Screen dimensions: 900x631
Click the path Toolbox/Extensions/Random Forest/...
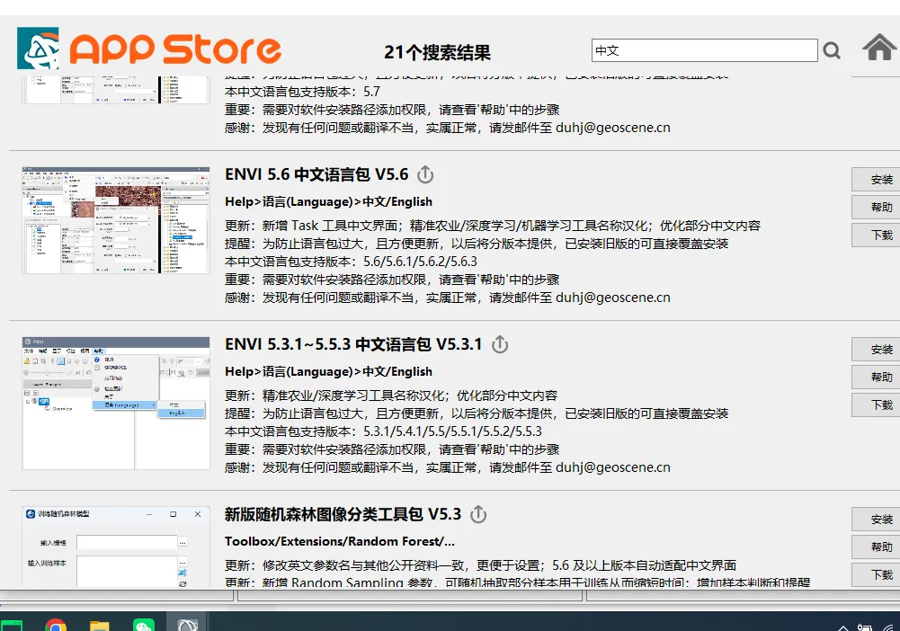coord(340,541)
